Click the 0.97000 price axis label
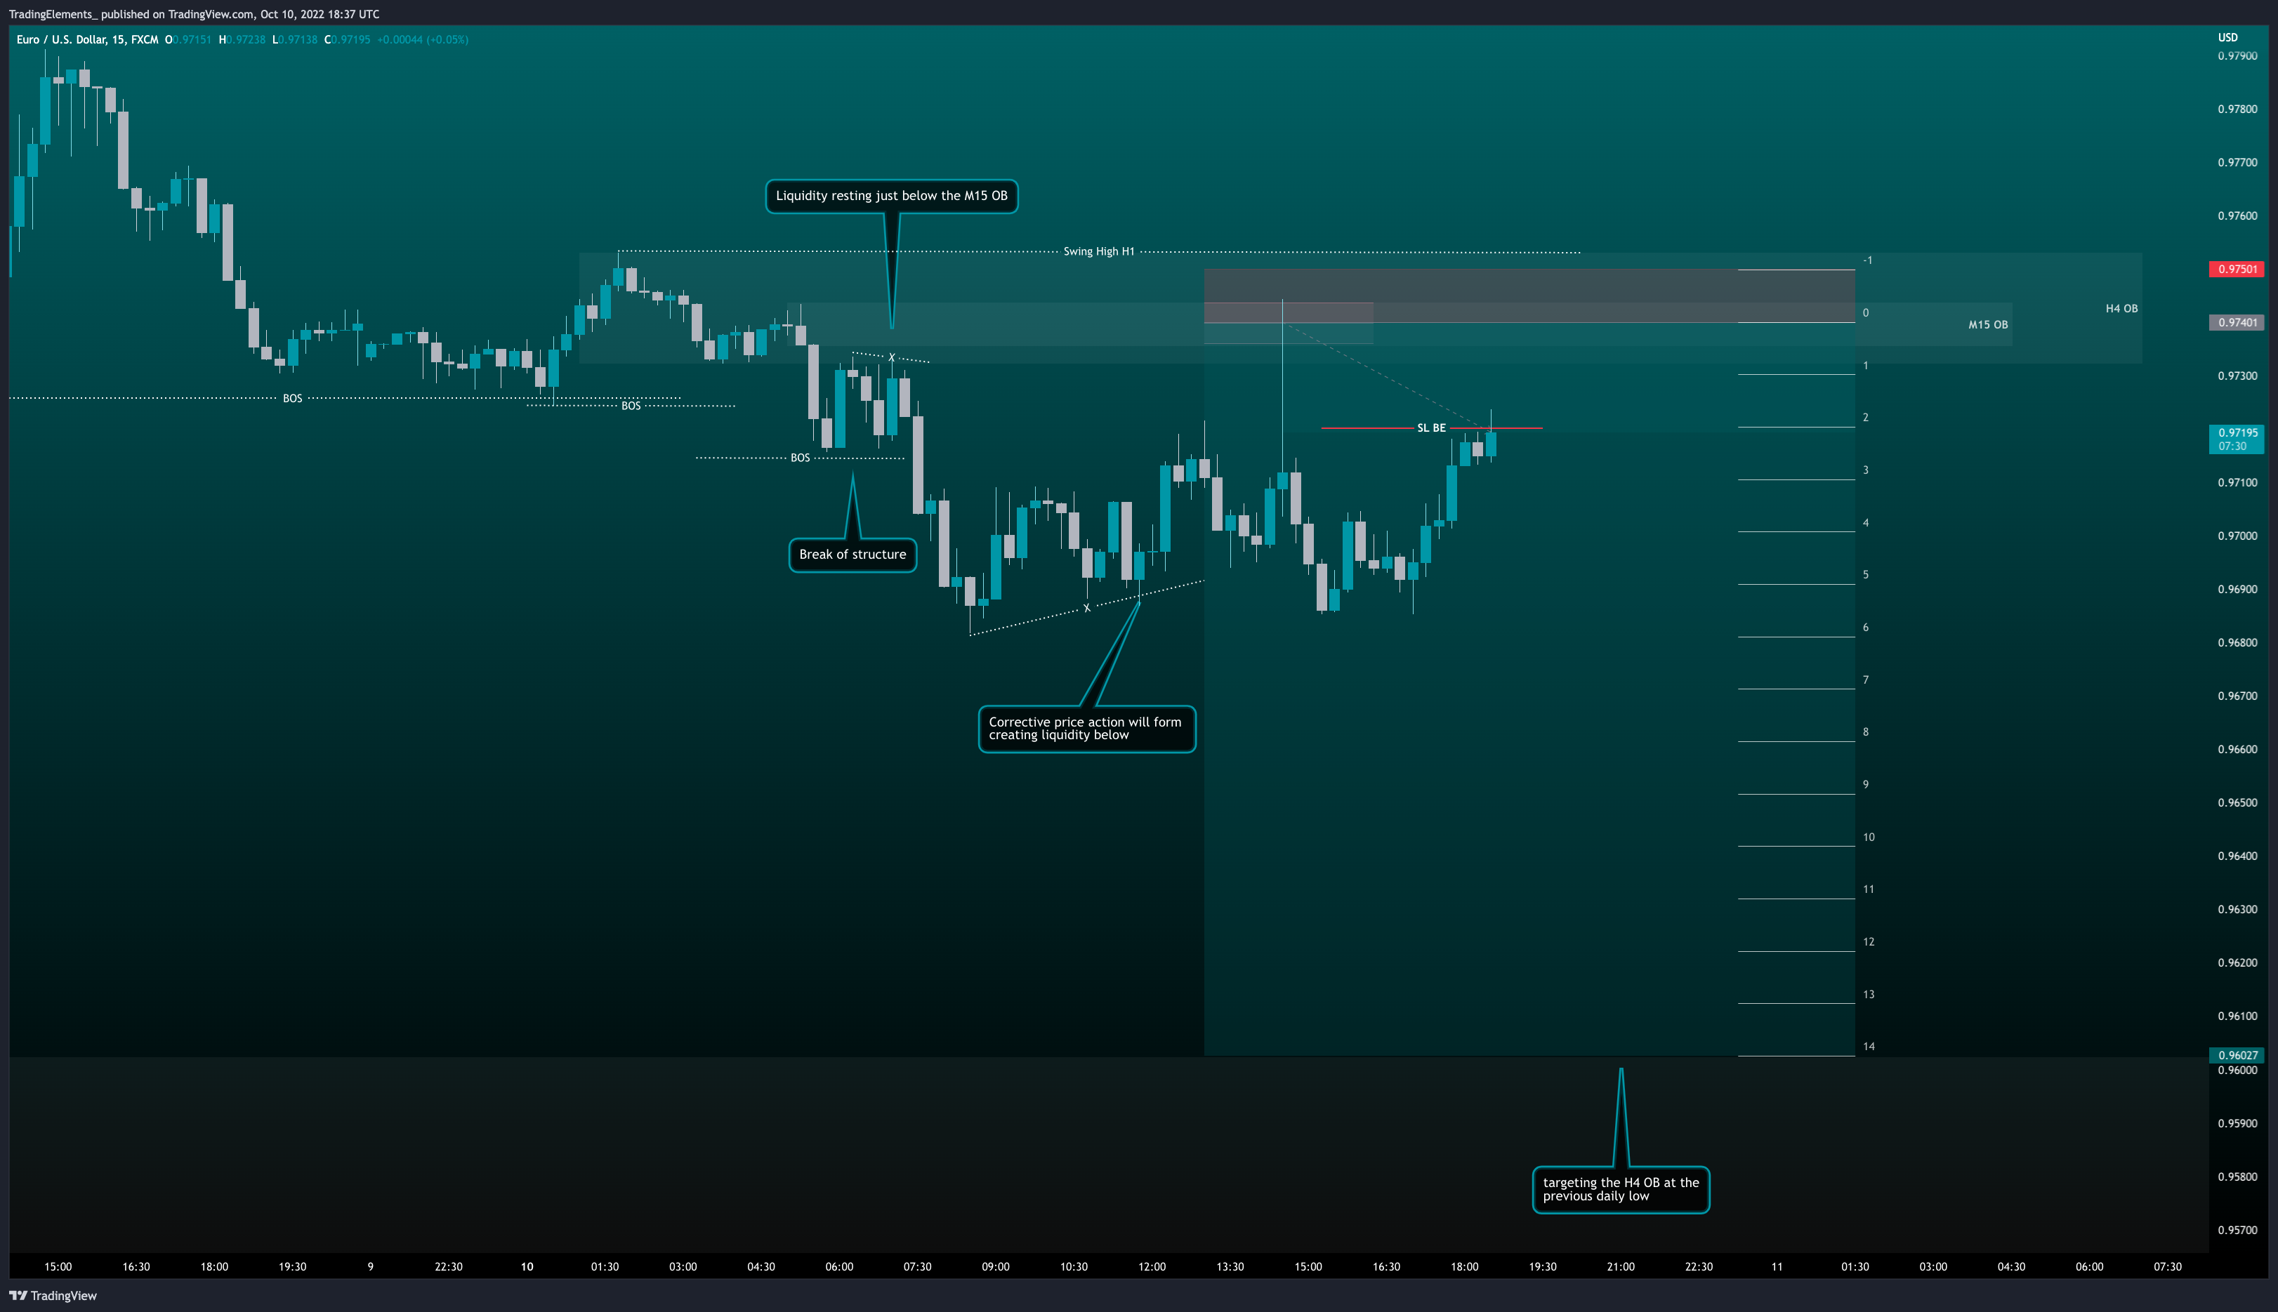The width and height of the screenshot is (2278, 1312). click(2237, 536)
